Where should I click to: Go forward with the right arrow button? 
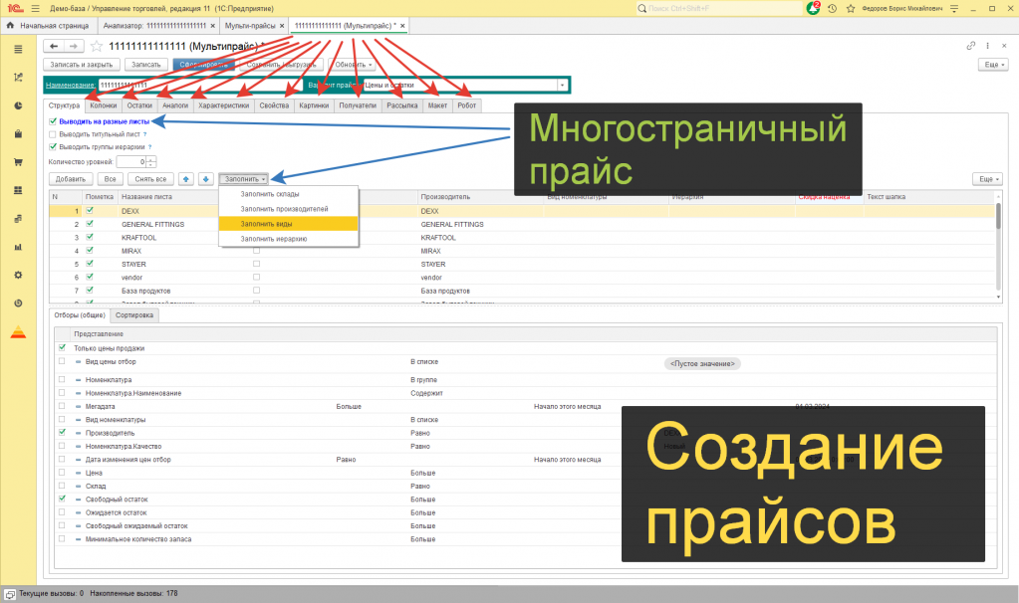[74, 46]
